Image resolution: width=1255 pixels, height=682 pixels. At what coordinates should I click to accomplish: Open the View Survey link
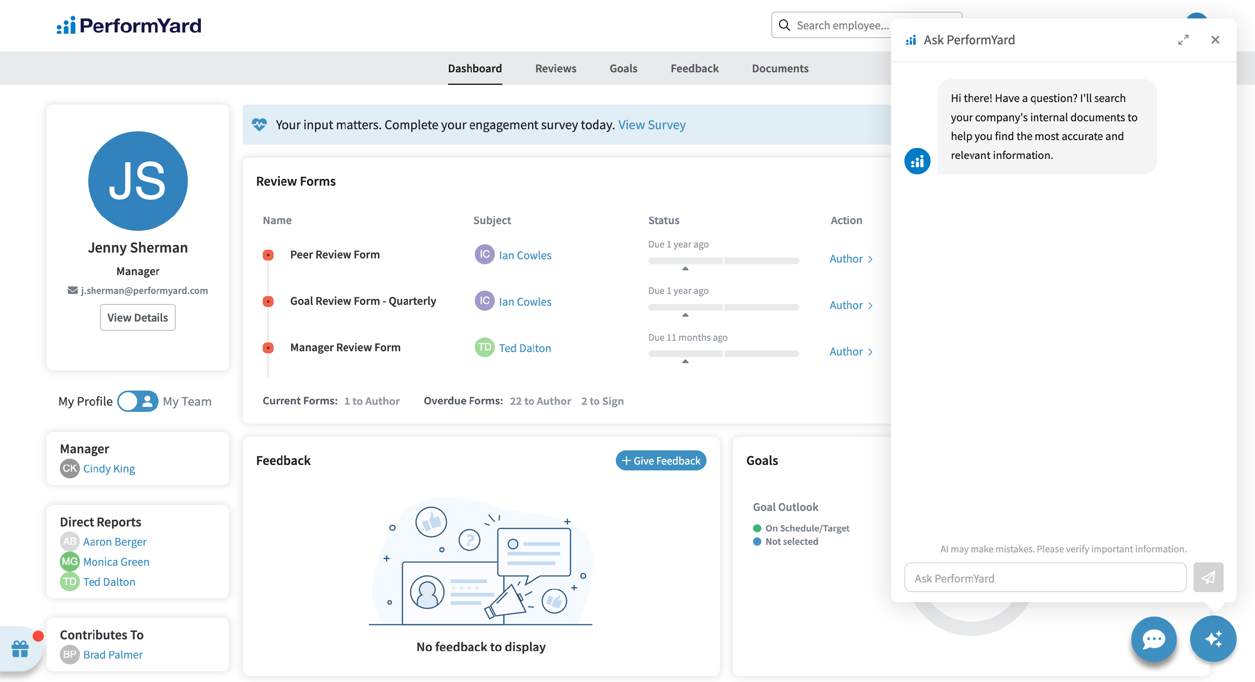tap(651, 125)
